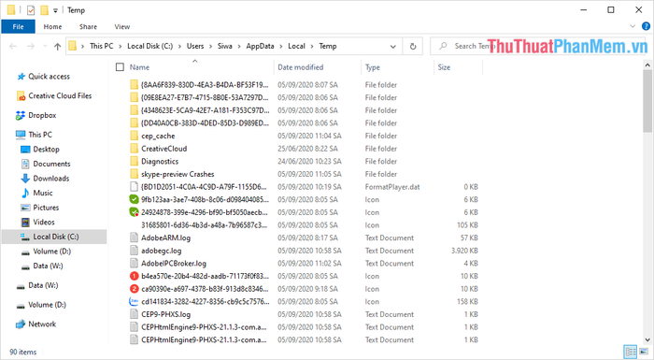Click the New folder quick access icon
This screenshot has width=654, height=360.
[44, 10]
